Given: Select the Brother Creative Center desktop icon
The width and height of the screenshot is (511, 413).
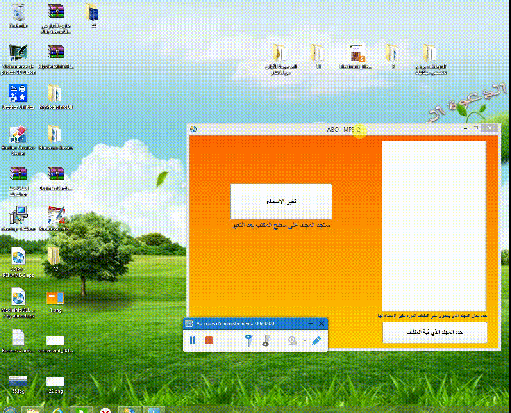Looking at the screenshot, I should (x=18, y=135).
